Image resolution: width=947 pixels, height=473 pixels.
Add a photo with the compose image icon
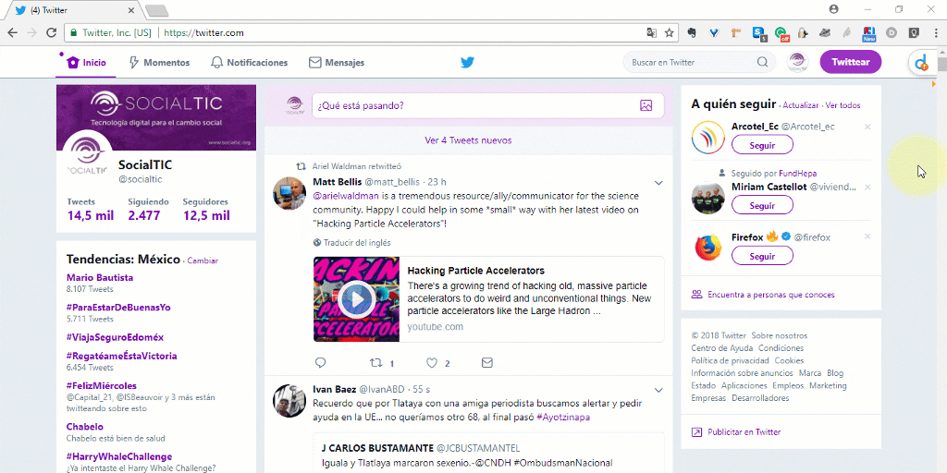coord(646,105)
